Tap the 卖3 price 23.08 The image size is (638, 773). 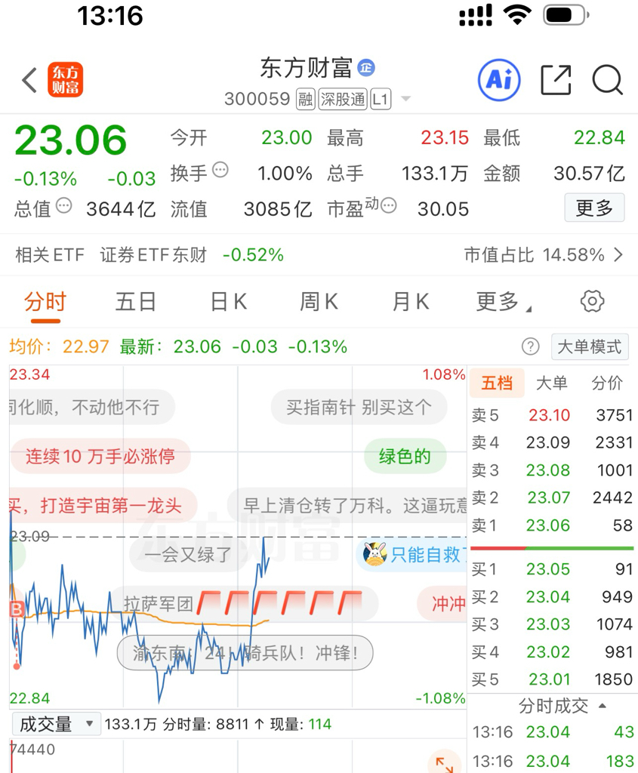[x=547, y=470]
